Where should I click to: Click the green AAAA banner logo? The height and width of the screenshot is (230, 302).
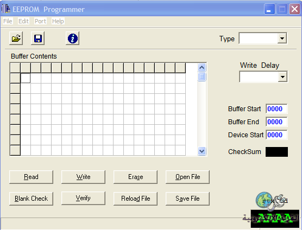click(275, 219)
